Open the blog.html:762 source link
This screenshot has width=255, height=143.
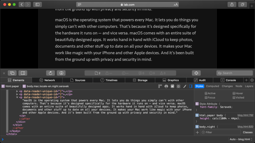point(245,115)
